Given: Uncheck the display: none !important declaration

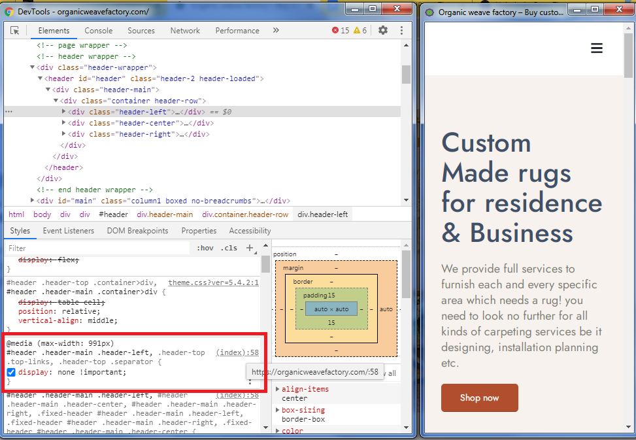Looking at the screenshot, I should click(x=11, y=372).
